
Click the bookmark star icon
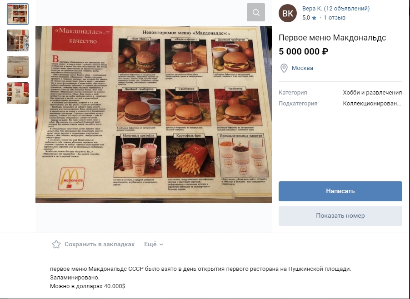point(56,244)
